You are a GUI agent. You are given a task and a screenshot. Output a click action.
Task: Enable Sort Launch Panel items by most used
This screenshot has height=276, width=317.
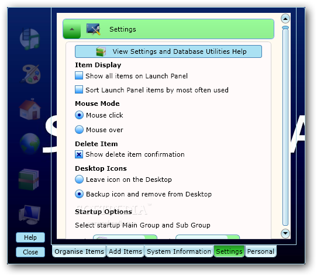tap(79, 89)
